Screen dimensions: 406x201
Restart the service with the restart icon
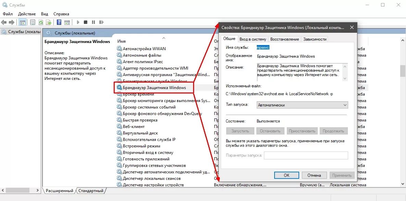click(x=101, y=23)
